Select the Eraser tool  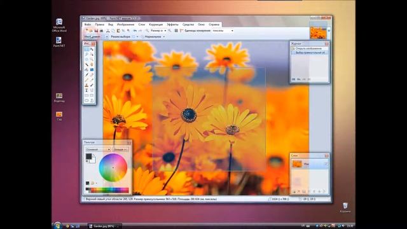(x=92, y=75)
